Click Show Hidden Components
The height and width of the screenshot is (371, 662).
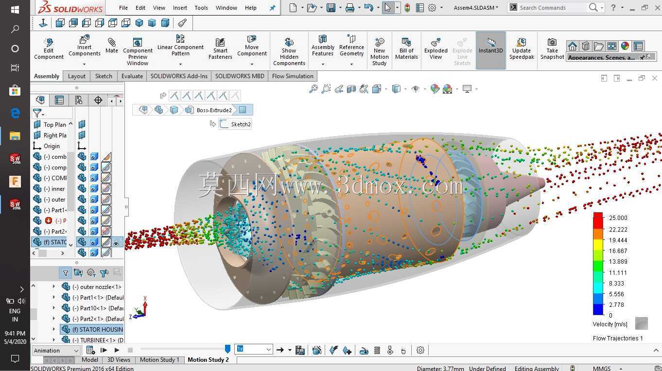click(289, 51)
